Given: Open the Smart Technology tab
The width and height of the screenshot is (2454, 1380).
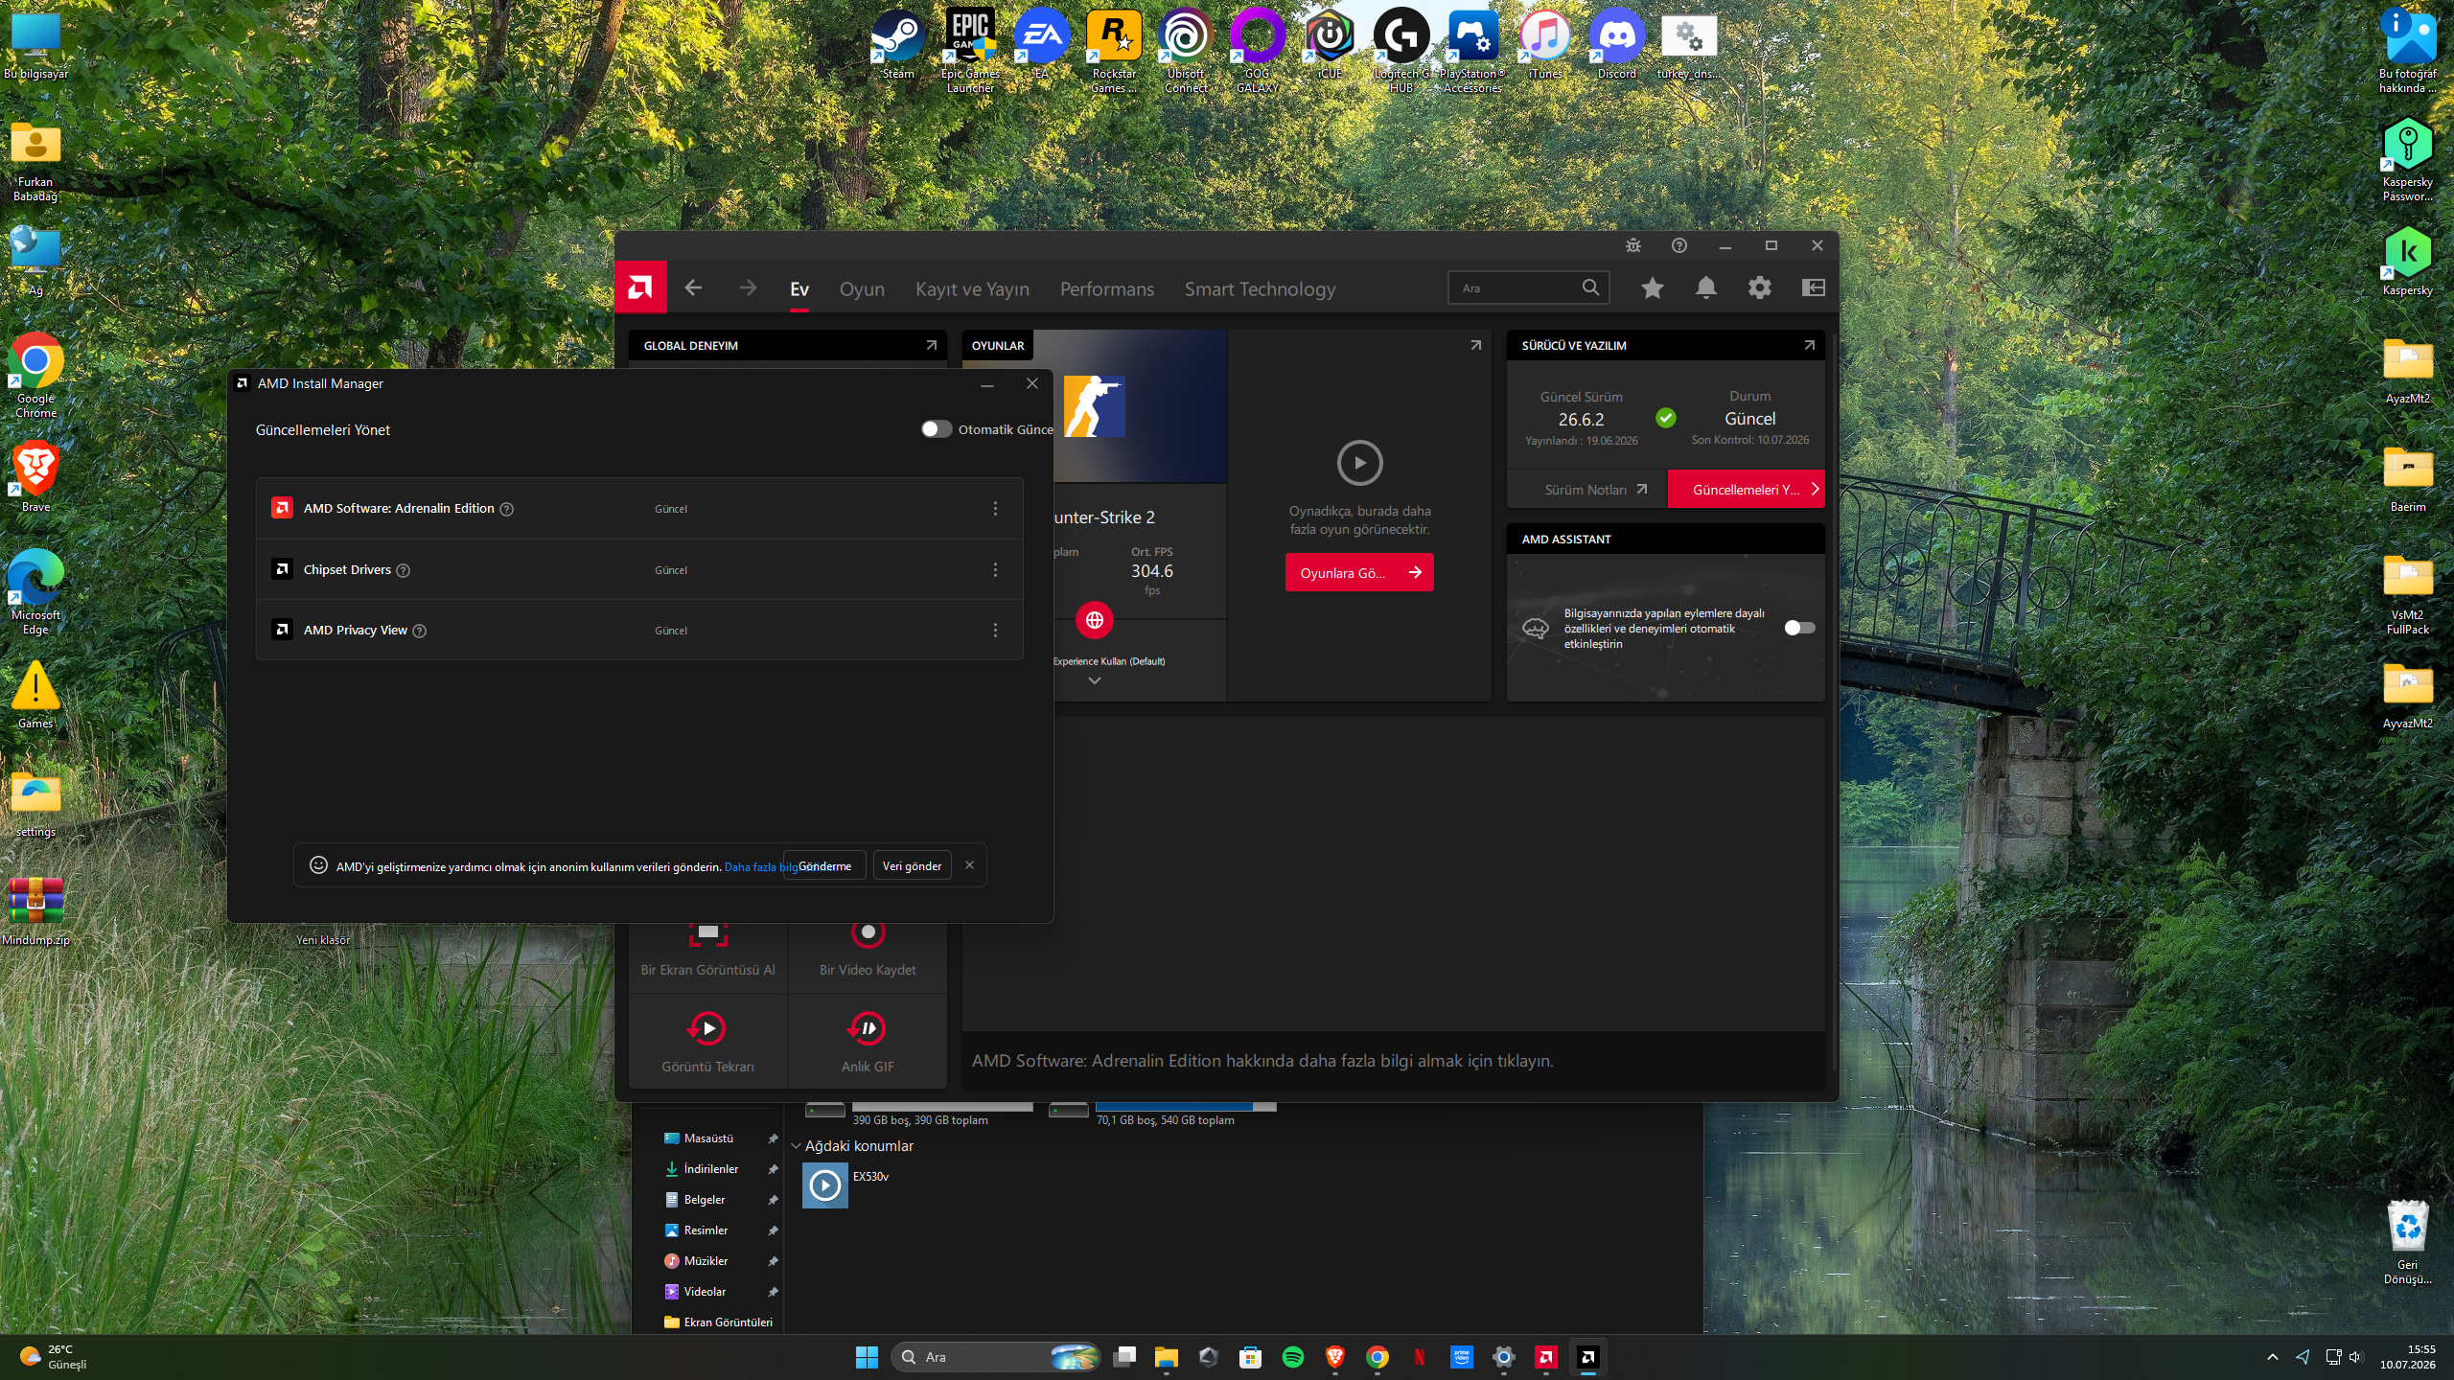Looking at the screenshot, I should click(1260, 289).
